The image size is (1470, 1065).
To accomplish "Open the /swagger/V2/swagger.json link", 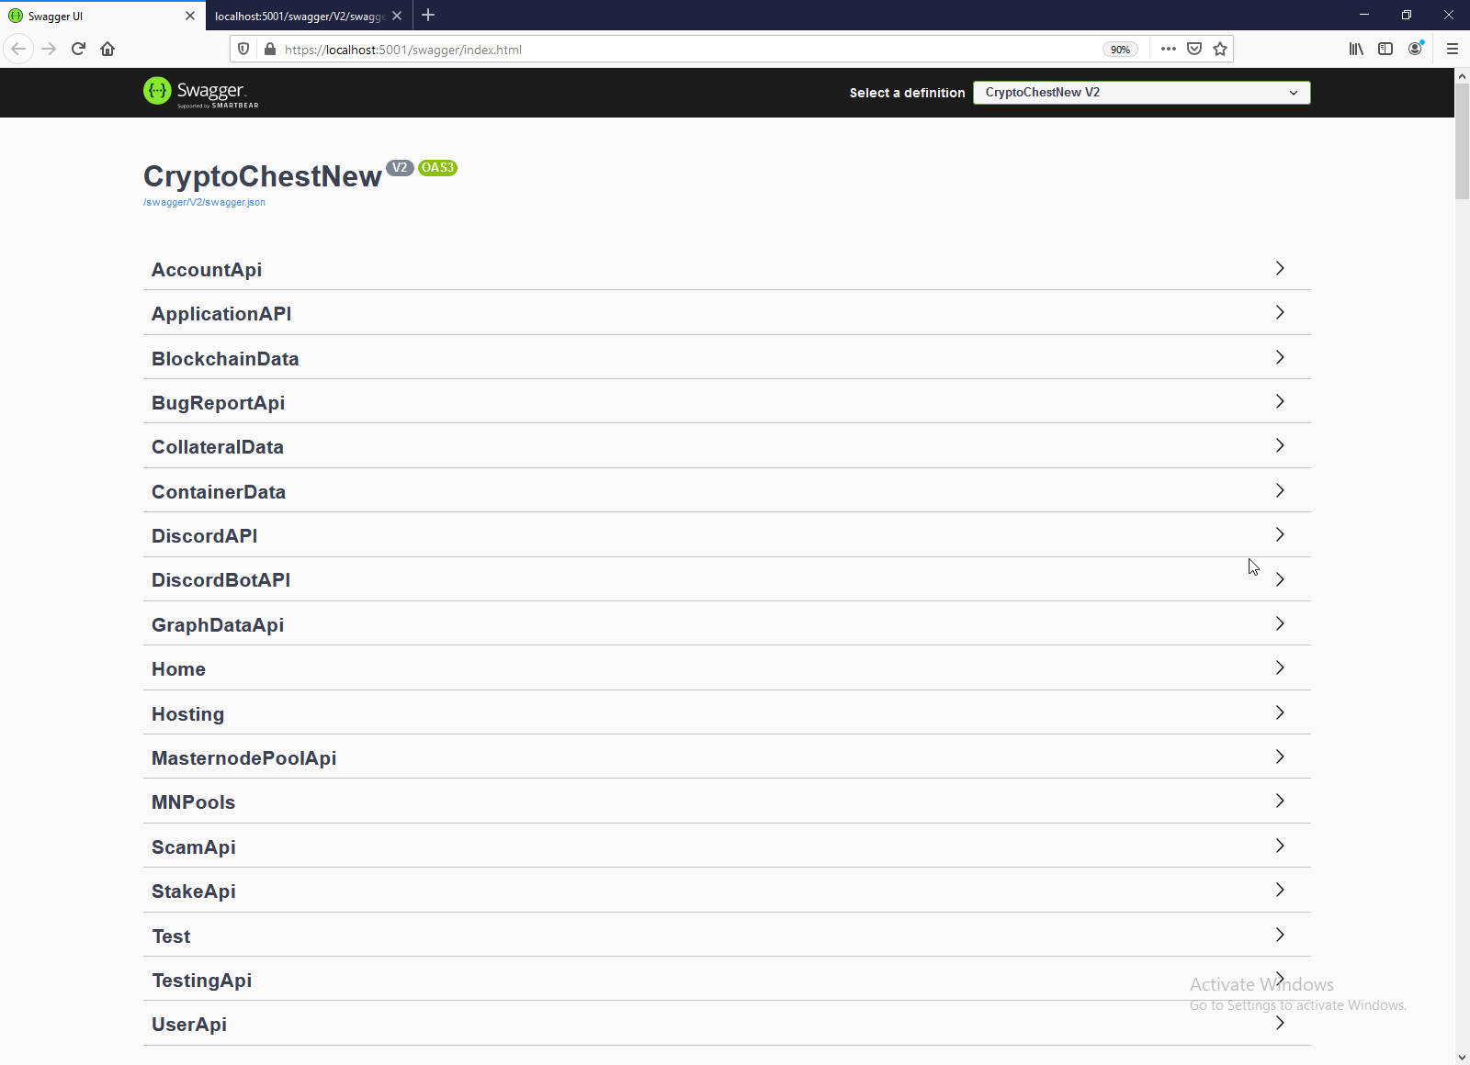I will click(x=204, y=202).
